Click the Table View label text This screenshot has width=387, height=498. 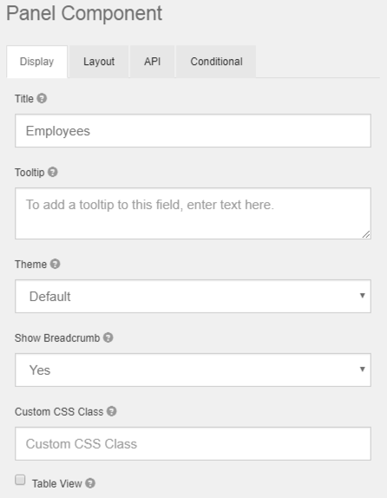[57, 484]
